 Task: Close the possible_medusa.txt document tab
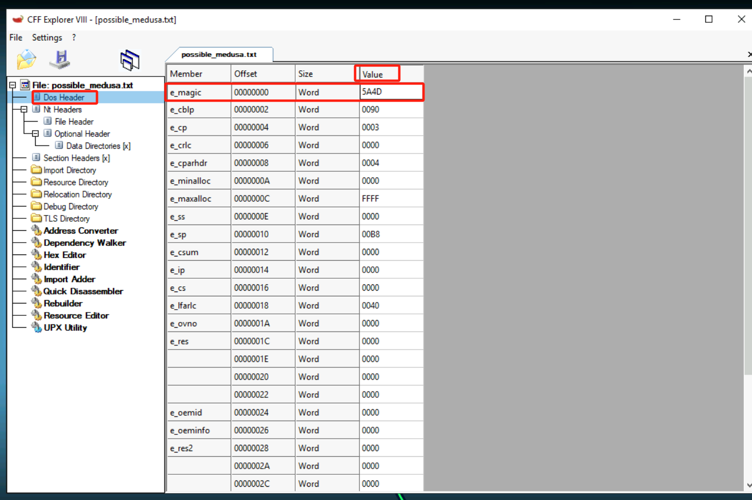[749, 55]
